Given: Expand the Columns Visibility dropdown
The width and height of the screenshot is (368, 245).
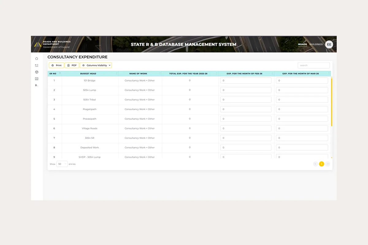Looking at the screenshot, I should [x=96, y=65].
